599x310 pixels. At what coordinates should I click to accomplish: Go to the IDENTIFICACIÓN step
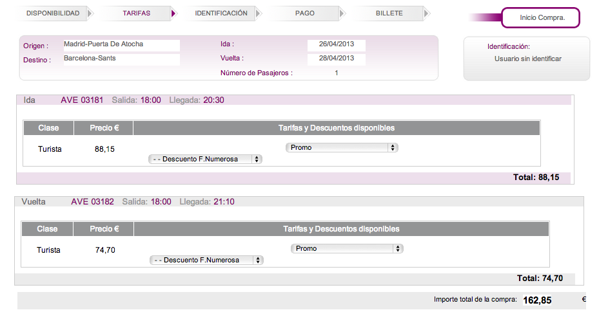point(221,14)
